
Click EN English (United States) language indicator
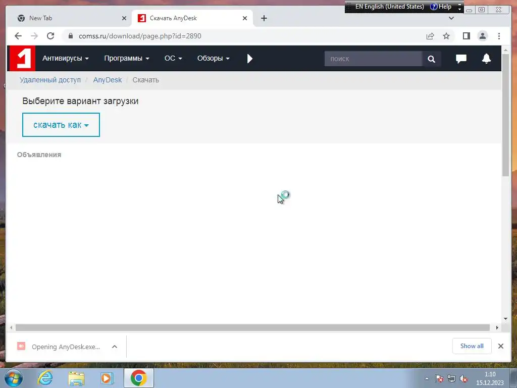389,7
